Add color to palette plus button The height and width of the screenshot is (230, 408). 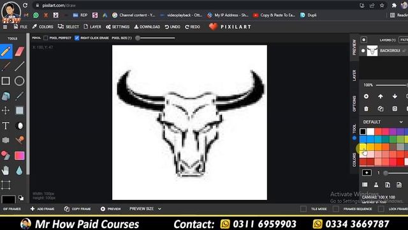(x=367, y=172)
